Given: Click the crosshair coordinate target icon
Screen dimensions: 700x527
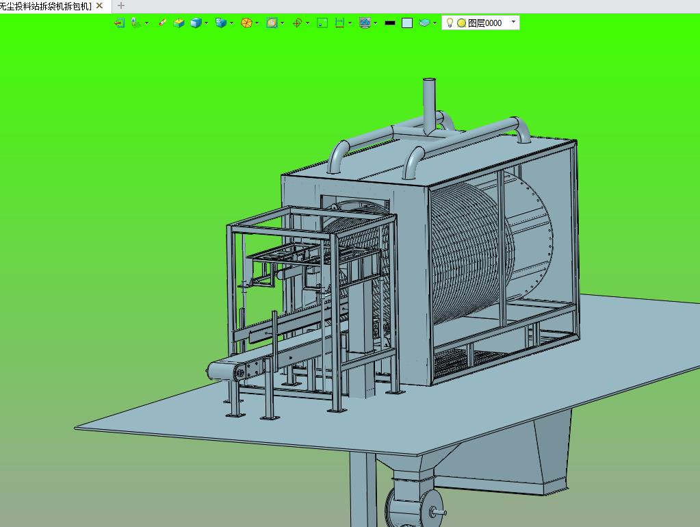Looking at the screenshot, I should pyautogui.click(x=297, y=23).
